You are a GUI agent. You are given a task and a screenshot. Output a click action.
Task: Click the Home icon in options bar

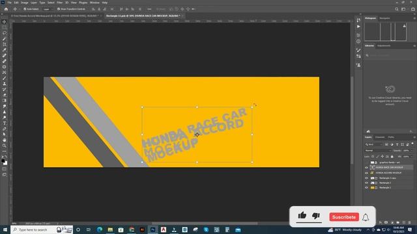(x=6, y=9)
